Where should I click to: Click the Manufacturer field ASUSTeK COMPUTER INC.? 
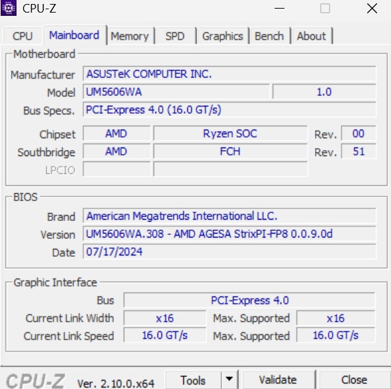tap(229, 74)
